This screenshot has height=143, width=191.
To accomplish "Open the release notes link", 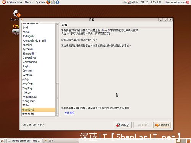I will (x=70, y=113).
